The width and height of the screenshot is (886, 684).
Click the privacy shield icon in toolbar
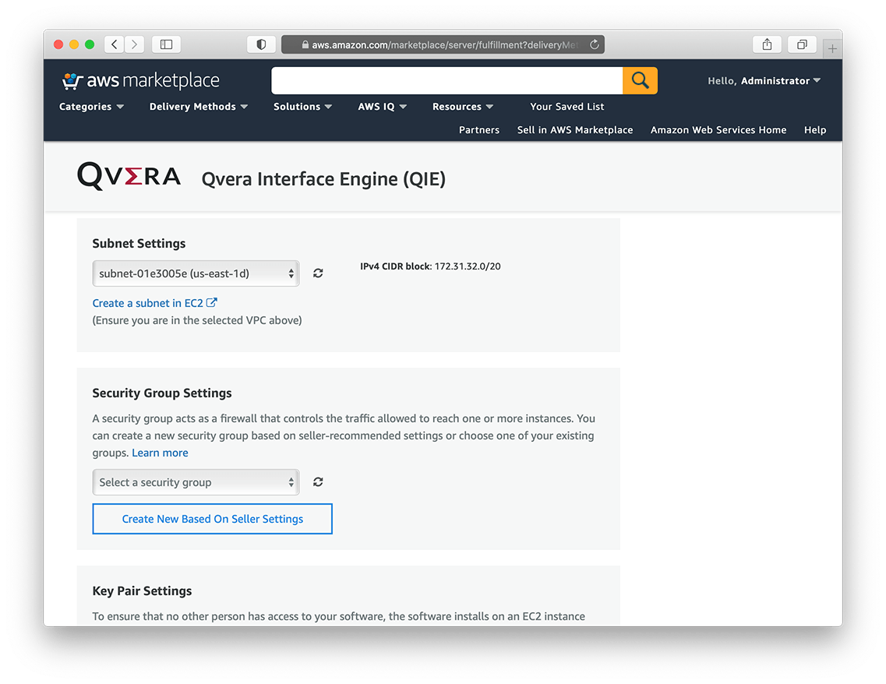261,44
